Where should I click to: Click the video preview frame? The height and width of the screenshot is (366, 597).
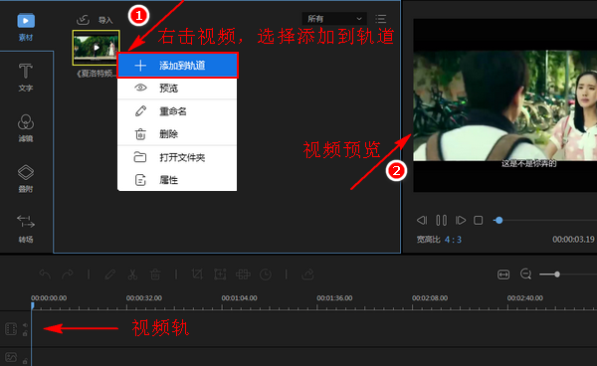(504, 105)
